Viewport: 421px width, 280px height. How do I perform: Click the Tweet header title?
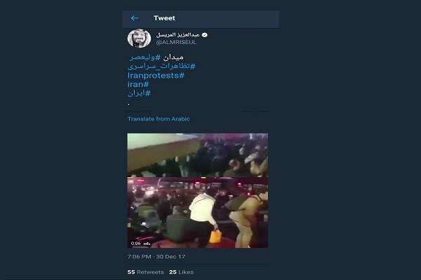[x=164, y=18]
